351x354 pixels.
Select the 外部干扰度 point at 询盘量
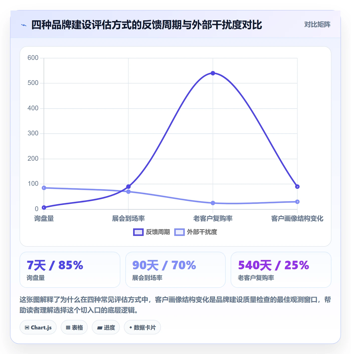(44, 188)
